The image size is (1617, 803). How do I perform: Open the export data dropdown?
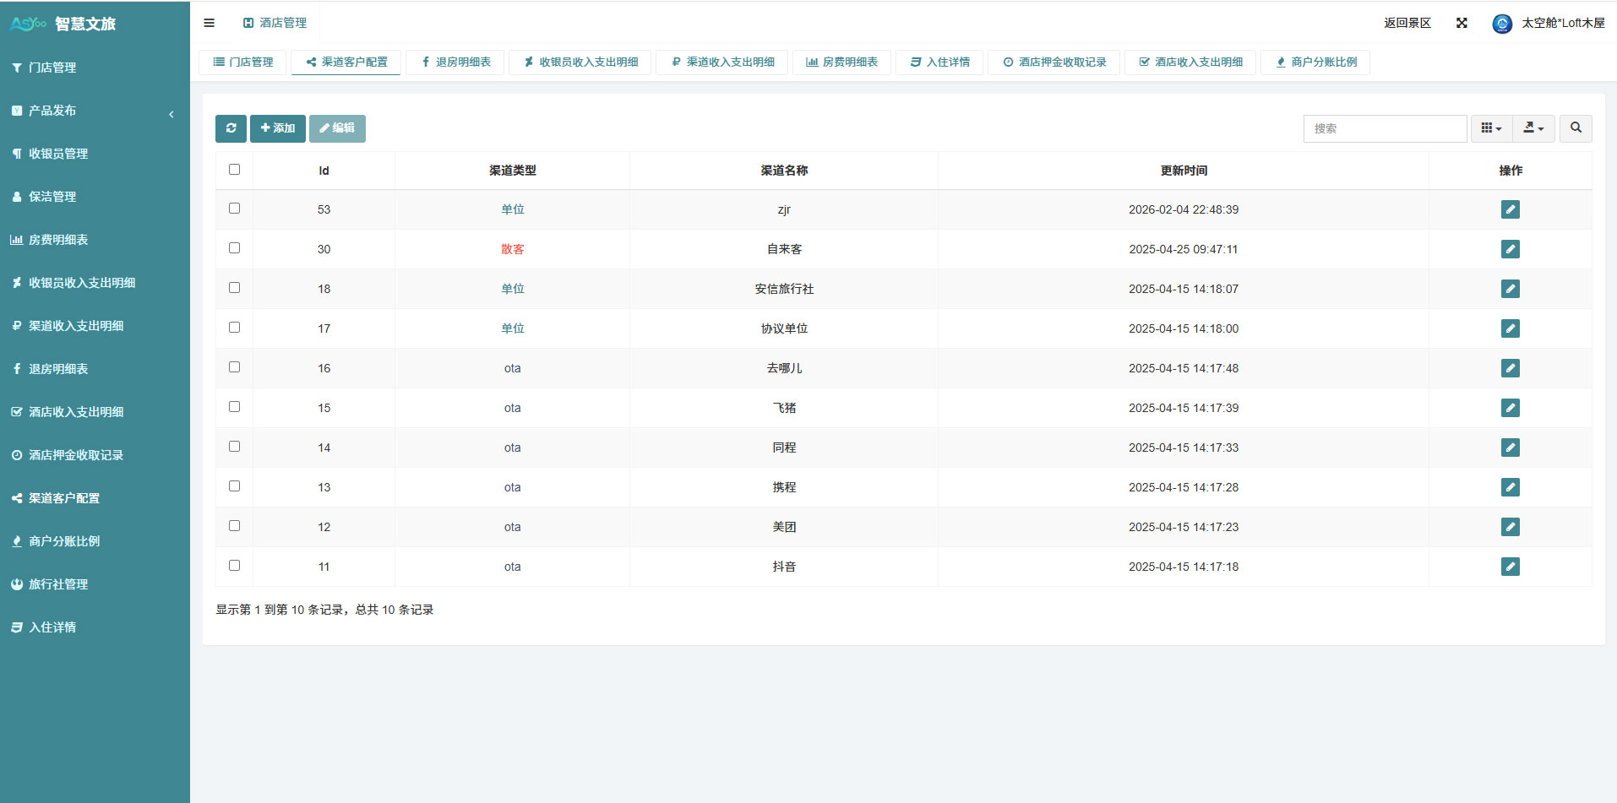(1533, 128)
